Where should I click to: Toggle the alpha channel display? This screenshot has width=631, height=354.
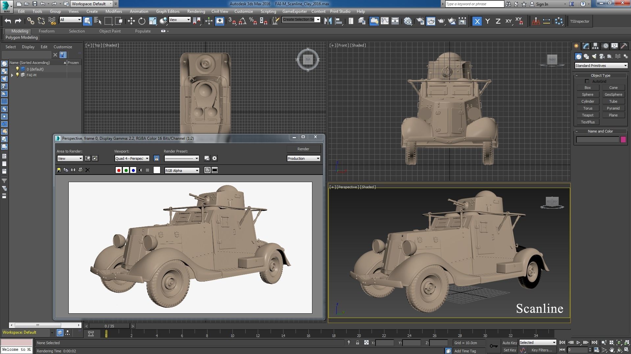(140, 170)
